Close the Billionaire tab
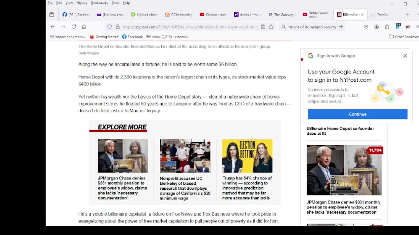Image resolution: width=419 pixels, height=235 pixels. 362,15
